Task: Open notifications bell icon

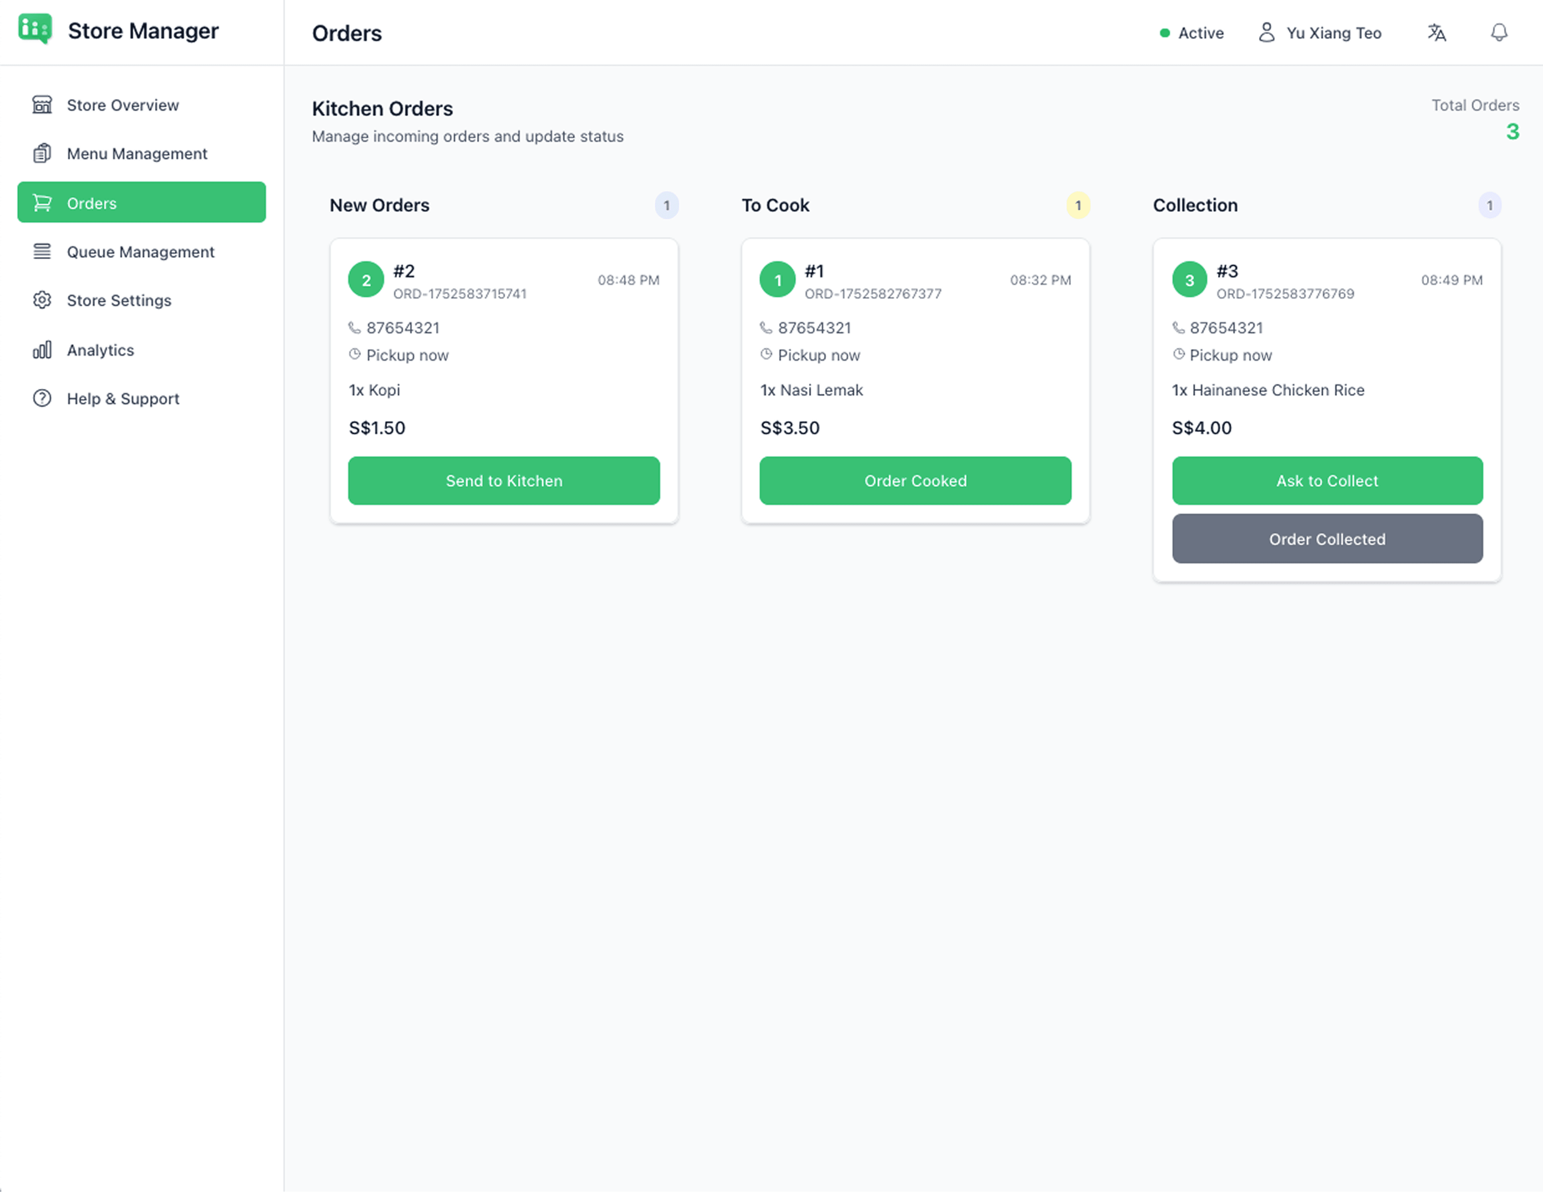Action: (1498, 33)
